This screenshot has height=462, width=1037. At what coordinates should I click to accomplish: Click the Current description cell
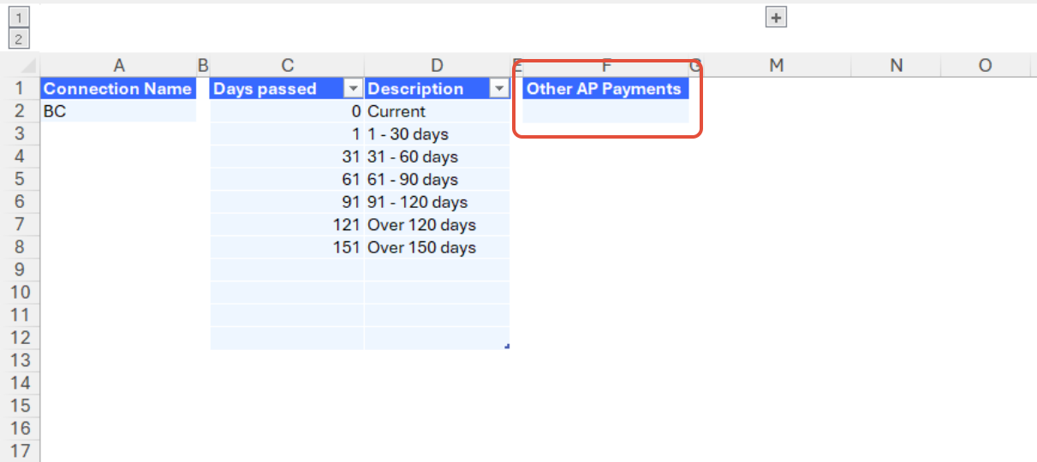[437, 111]
